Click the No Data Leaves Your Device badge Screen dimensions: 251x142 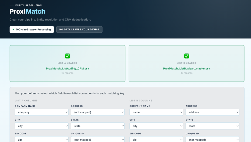click(79, 29)
